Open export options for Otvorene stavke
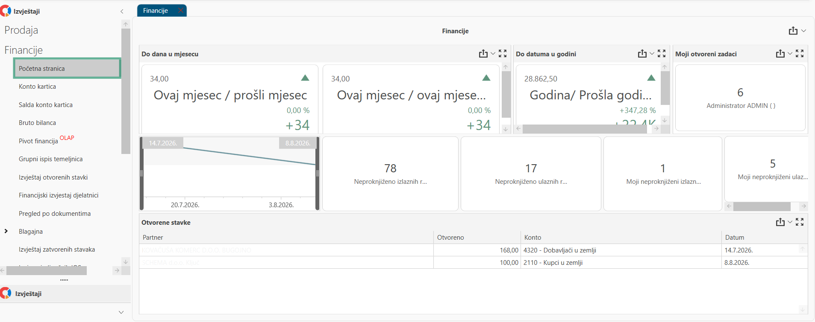The height and width of the screenshot is (322, 815). click(790, 222)
